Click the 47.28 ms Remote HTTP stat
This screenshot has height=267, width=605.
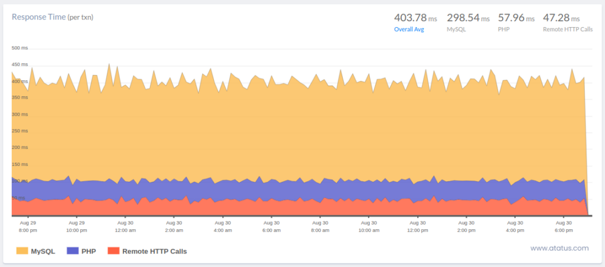coord(561,18)
